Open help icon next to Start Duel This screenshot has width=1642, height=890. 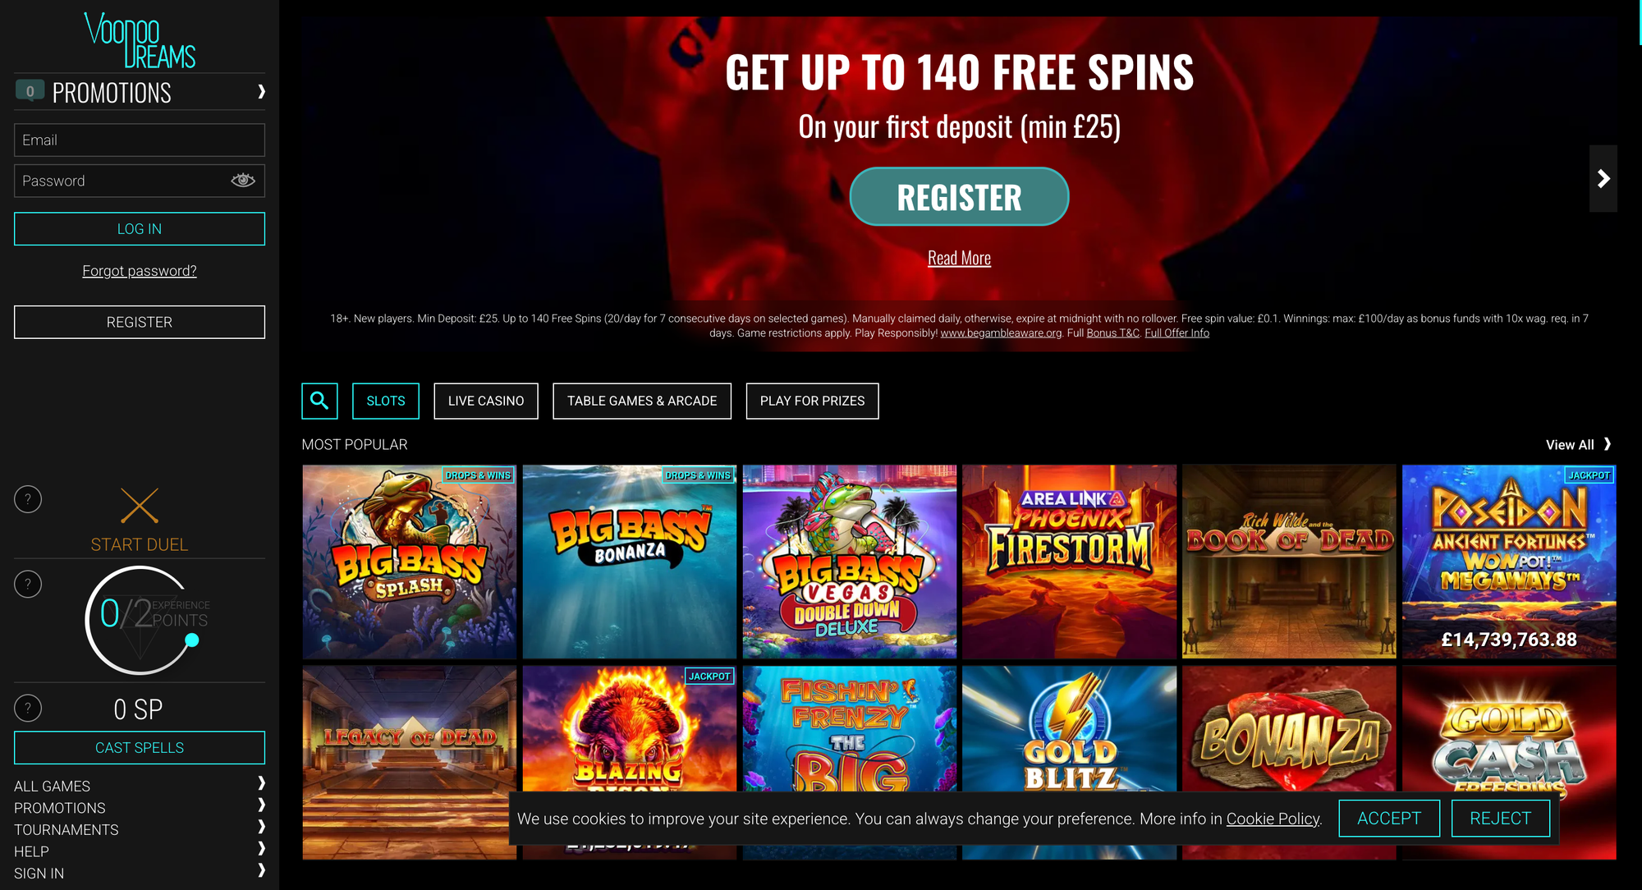(x=28, y=499)
